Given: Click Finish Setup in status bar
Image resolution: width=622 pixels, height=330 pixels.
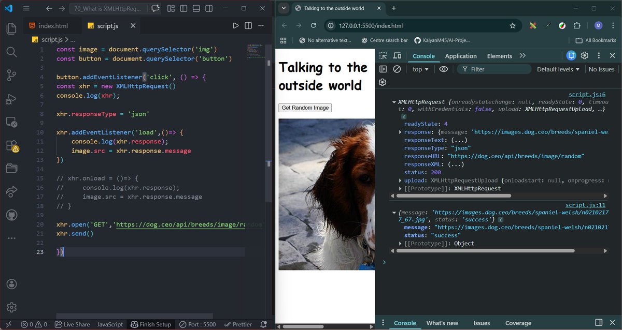Looking at the screenshot, I should point(151,324).
